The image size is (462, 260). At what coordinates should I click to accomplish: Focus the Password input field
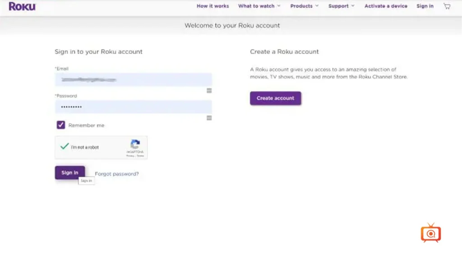(x=133, y=107)
